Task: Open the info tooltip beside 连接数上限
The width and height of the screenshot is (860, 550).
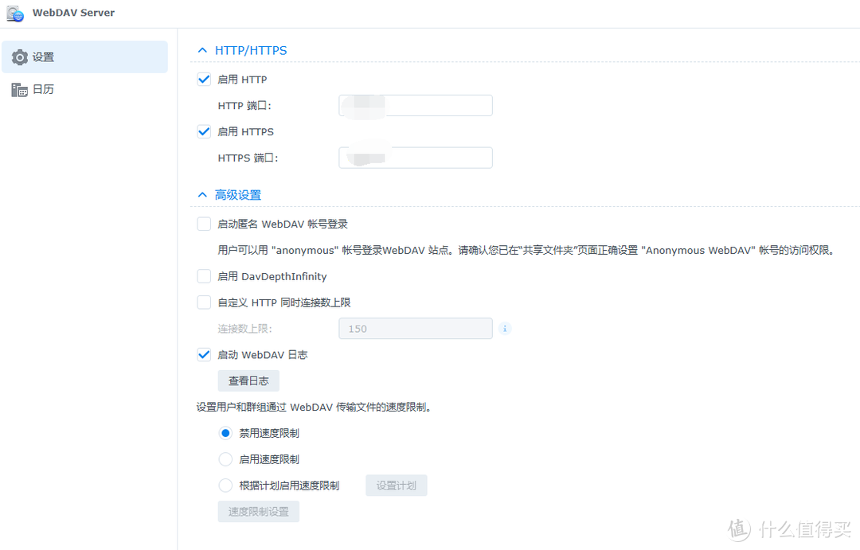Action: 505,328
